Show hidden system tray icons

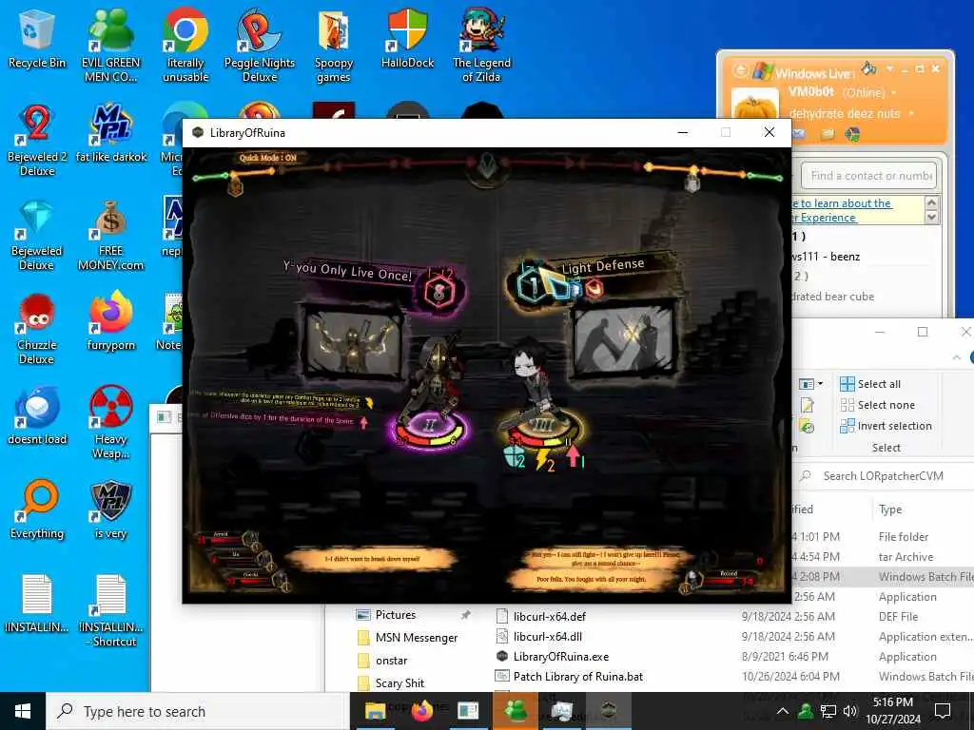click(783, 711)
